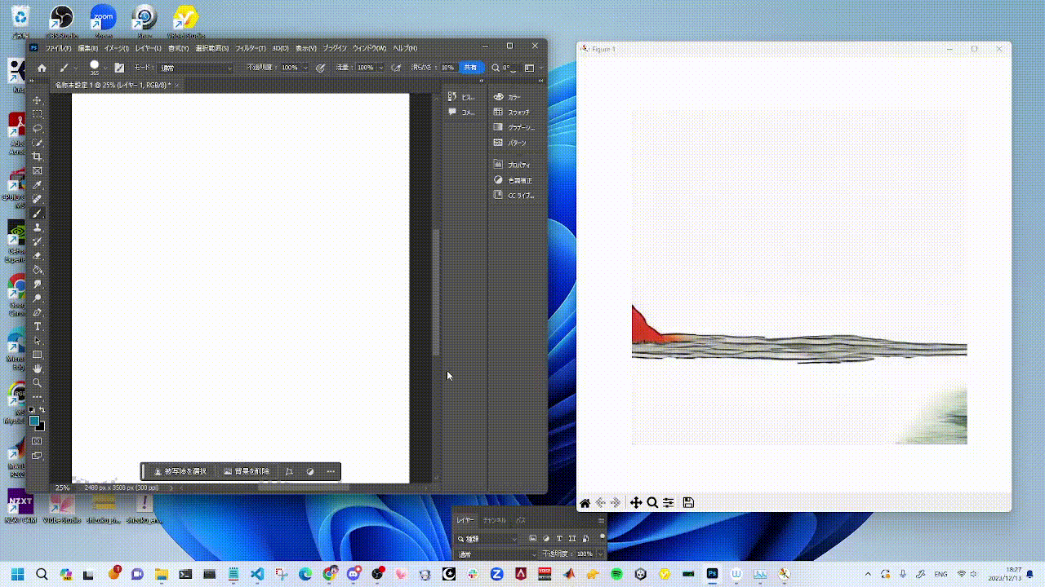Screen dimensions: 1045x587
Task: Open the レイヤー(L) menu
Action: coord(148,48)
